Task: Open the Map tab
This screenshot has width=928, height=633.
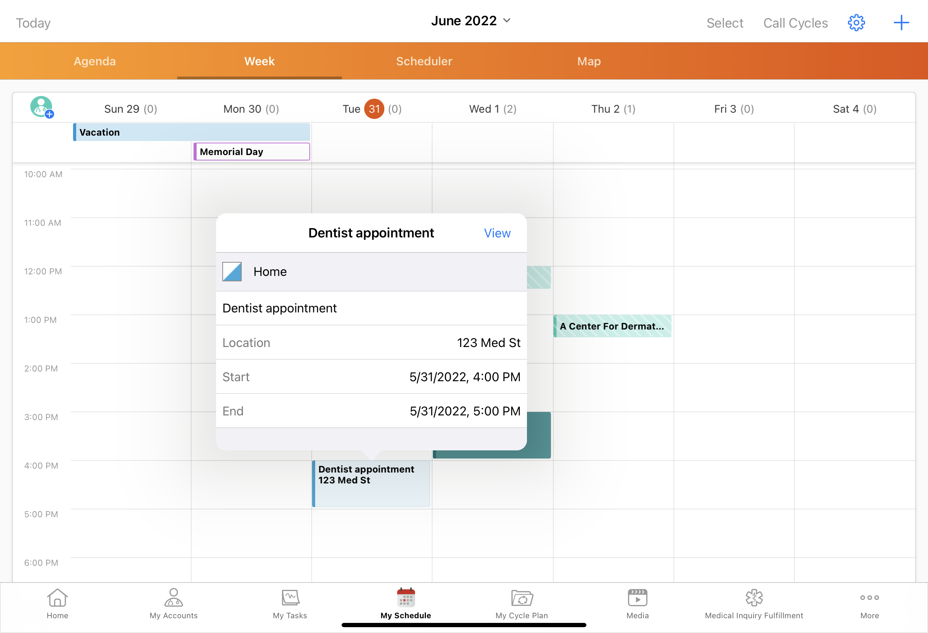Action: point(589,61)
